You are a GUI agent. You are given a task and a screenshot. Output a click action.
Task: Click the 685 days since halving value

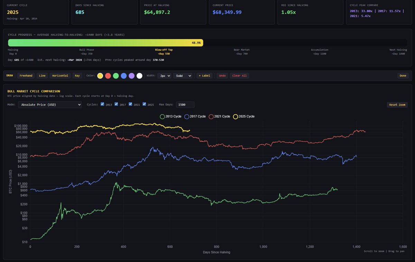(x=80, y=12)
